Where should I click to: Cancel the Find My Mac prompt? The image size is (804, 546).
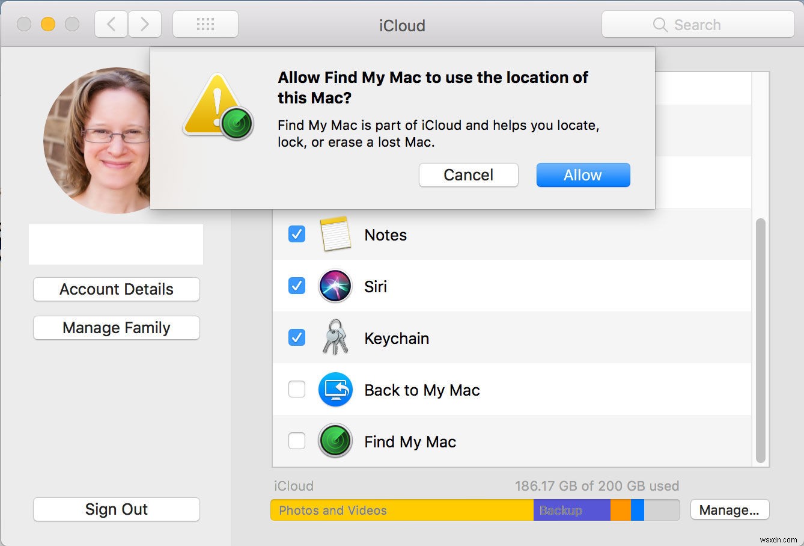coord(468,175)
